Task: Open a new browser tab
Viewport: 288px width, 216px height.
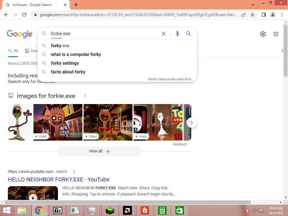Action: [x=76, y=5]
